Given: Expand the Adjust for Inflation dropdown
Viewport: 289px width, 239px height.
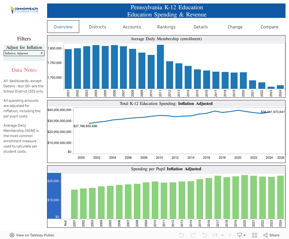Looking at the screenshot, I should click(24, 53).
